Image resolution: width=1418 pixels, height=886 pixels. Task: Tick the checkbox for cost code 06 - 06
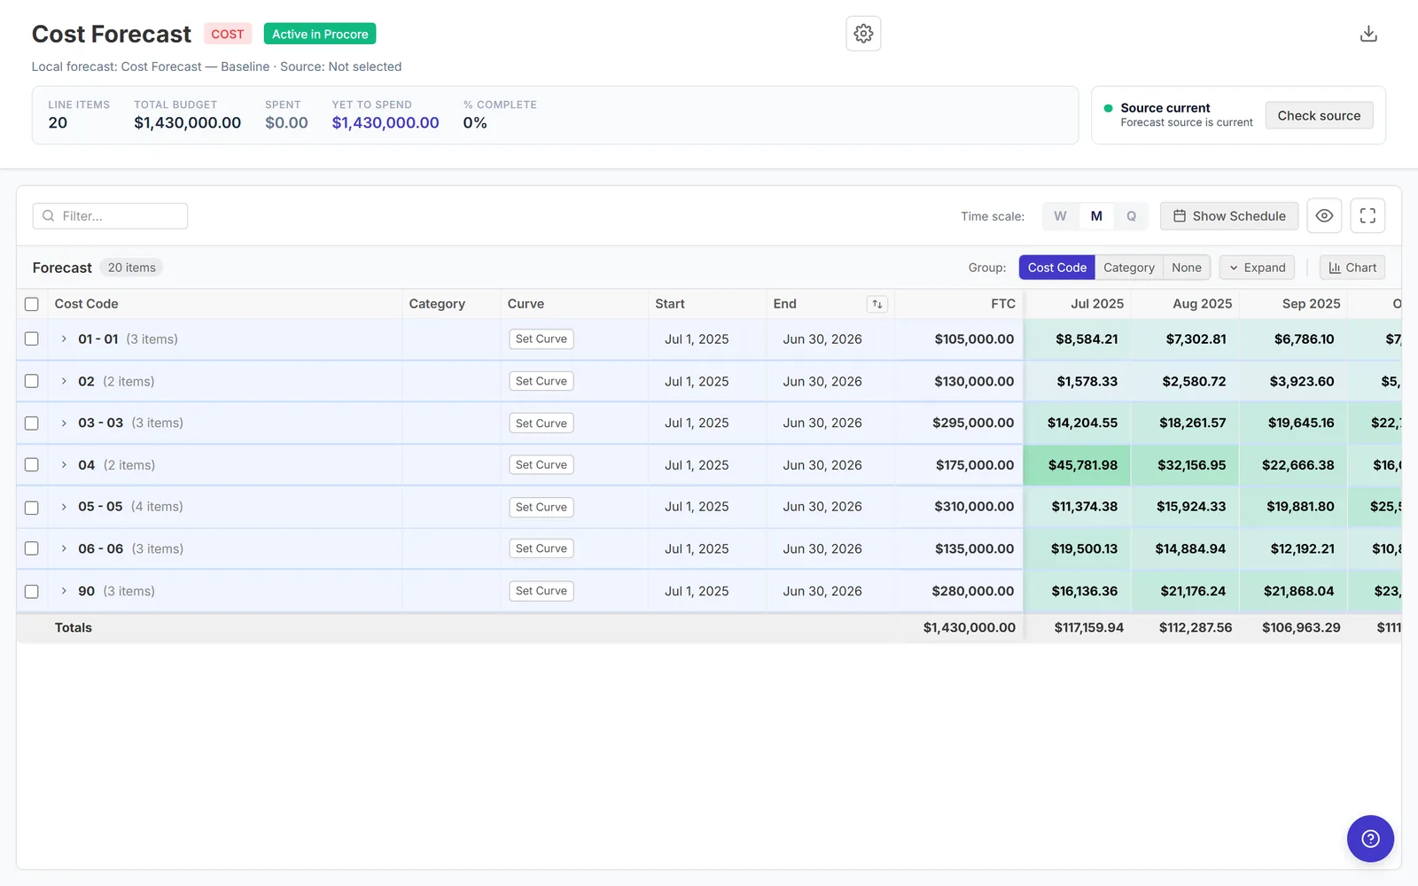pyautogui.click(x=32, y=548)
